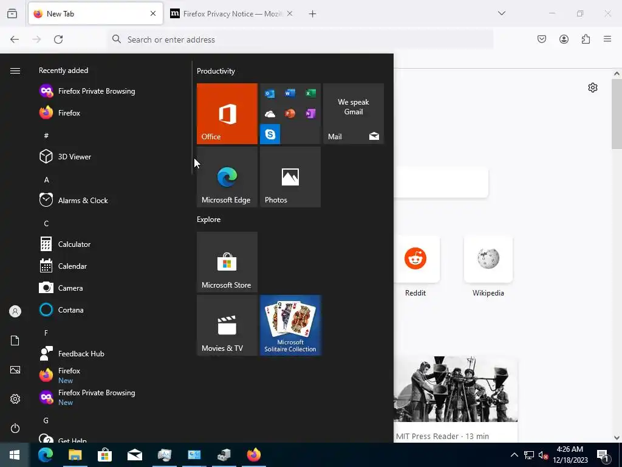The height and width of the screenshot is (467, 622).
Task: Open OneDrive from the Office folder tile
Action: [270, 114]
